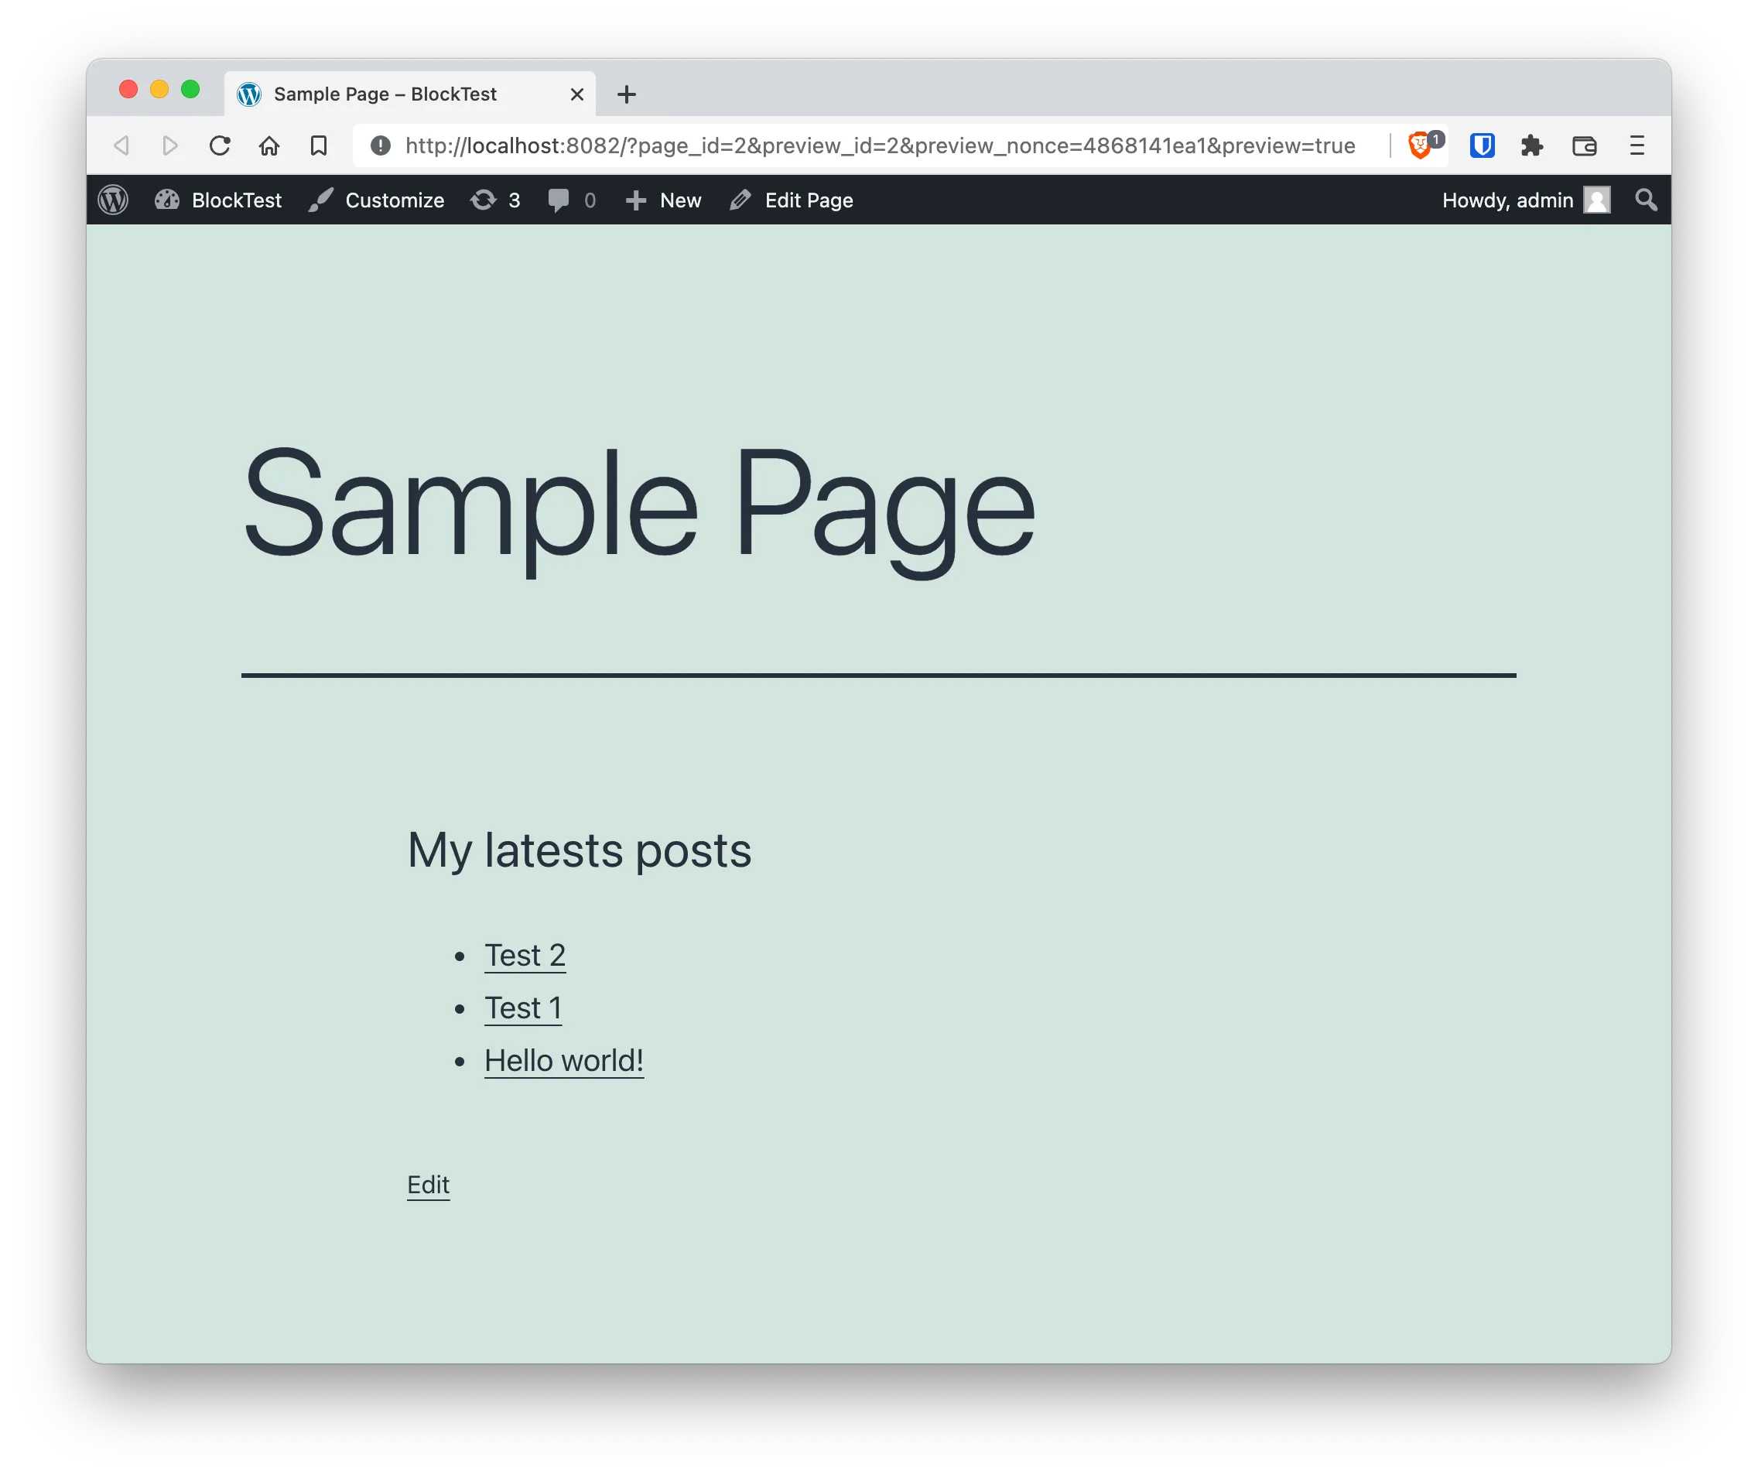Open the Howdy, admin account menu

click(1525, 200)
